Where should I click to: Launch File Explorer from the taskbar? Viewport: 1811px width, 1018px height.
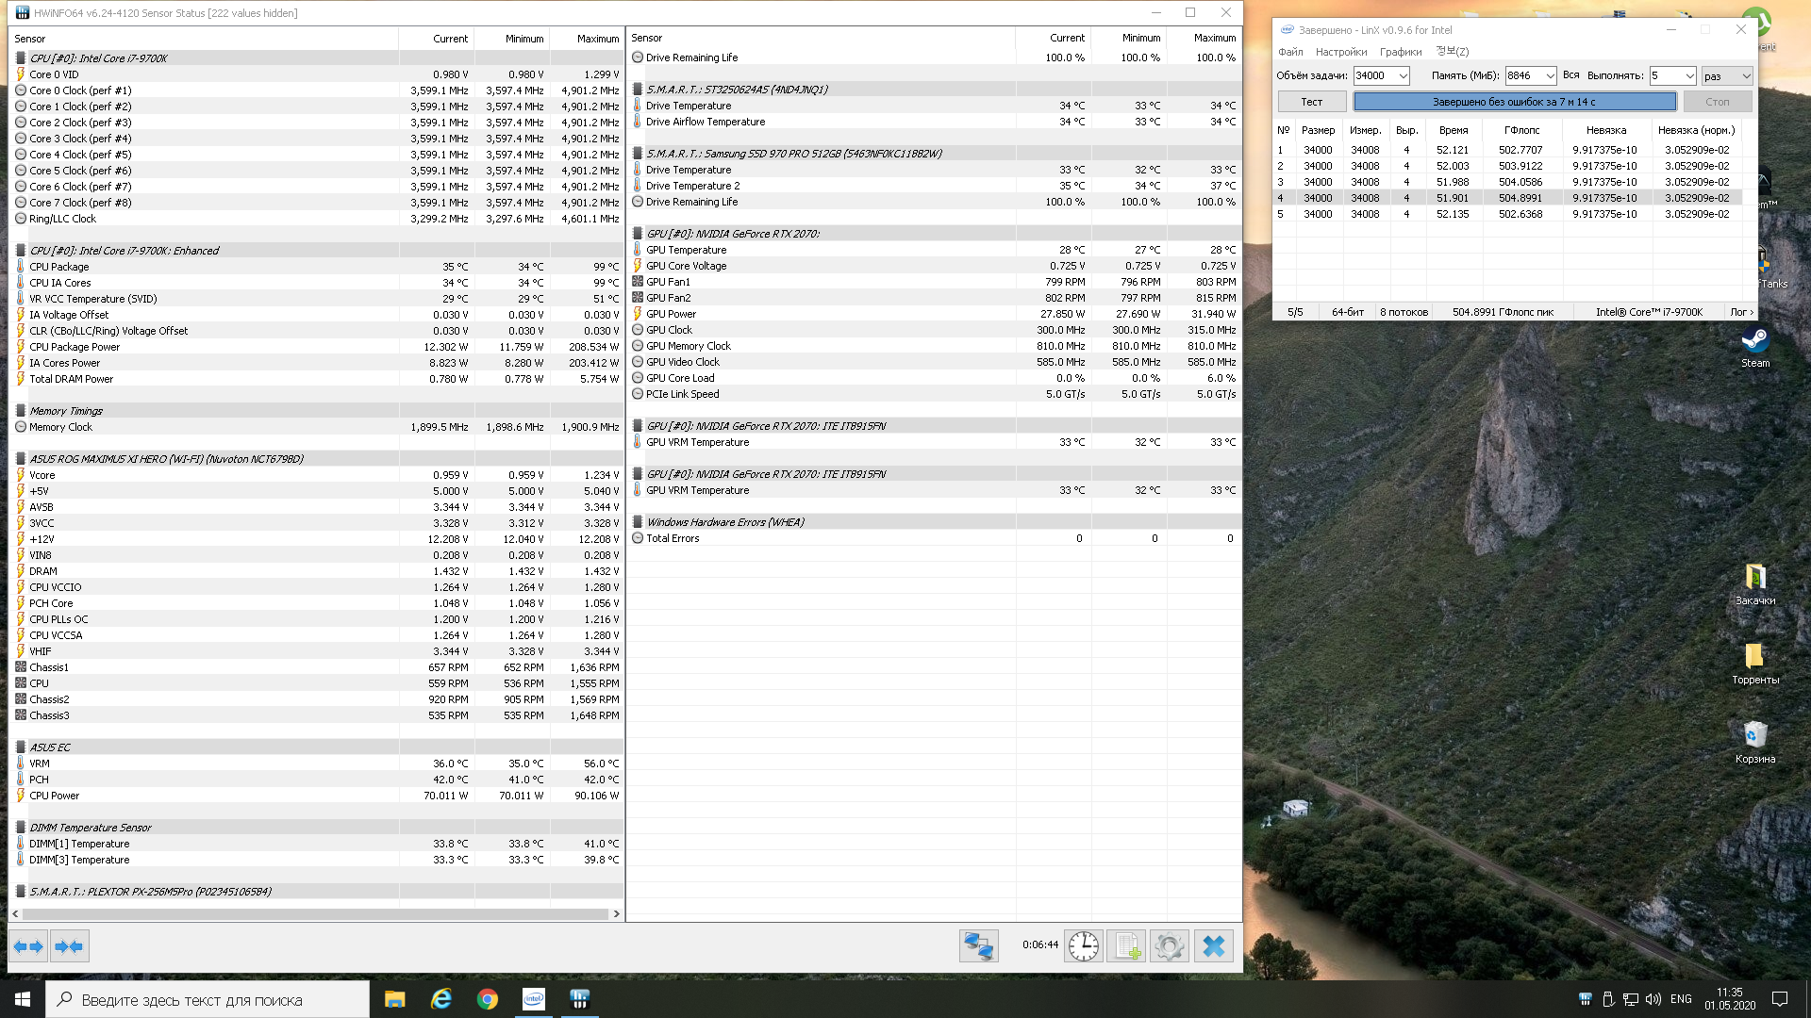coord(394,999)
